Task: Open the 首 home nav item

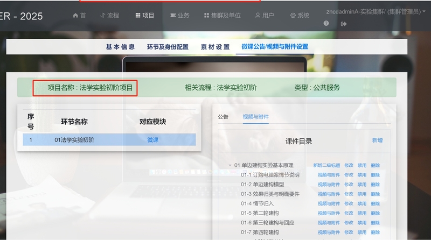Action: click(79, 16)
